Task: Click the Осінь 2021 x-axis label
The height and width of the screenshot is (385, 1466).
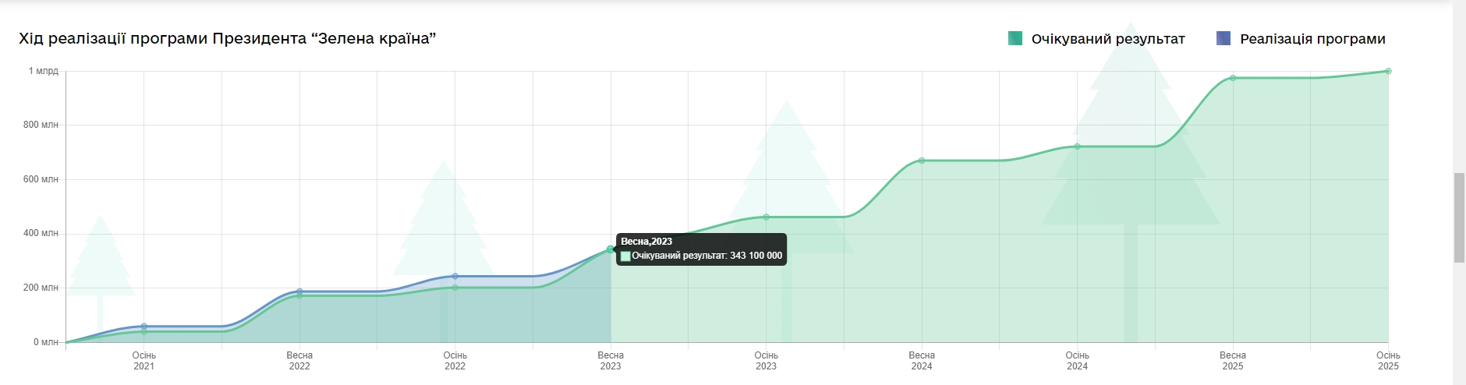Action: 144,361
